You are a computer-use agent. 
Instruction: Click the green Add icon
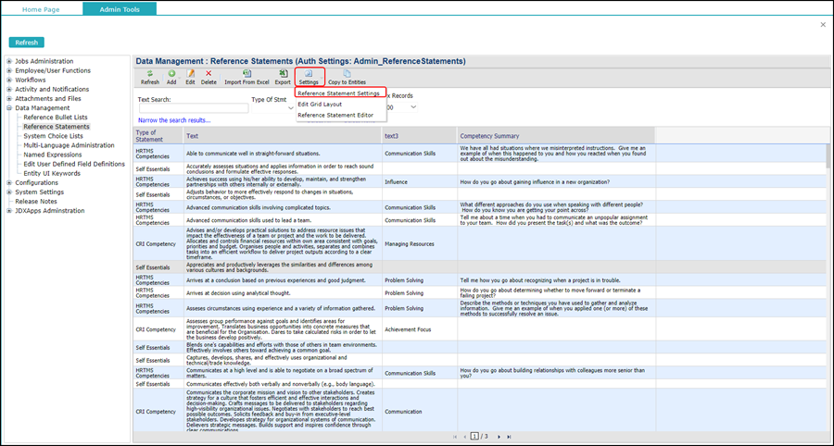click(x=171, y=73)
